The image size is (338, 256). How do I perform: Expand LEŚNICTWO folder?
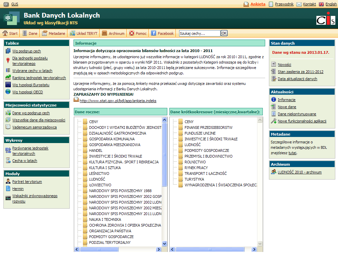pyautogui.click(x=85, y=173)
